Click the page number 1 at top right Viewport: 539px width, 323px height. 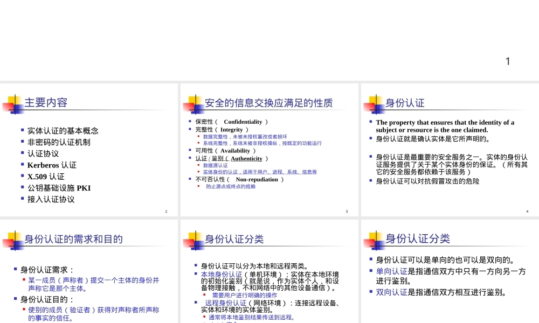508,61
